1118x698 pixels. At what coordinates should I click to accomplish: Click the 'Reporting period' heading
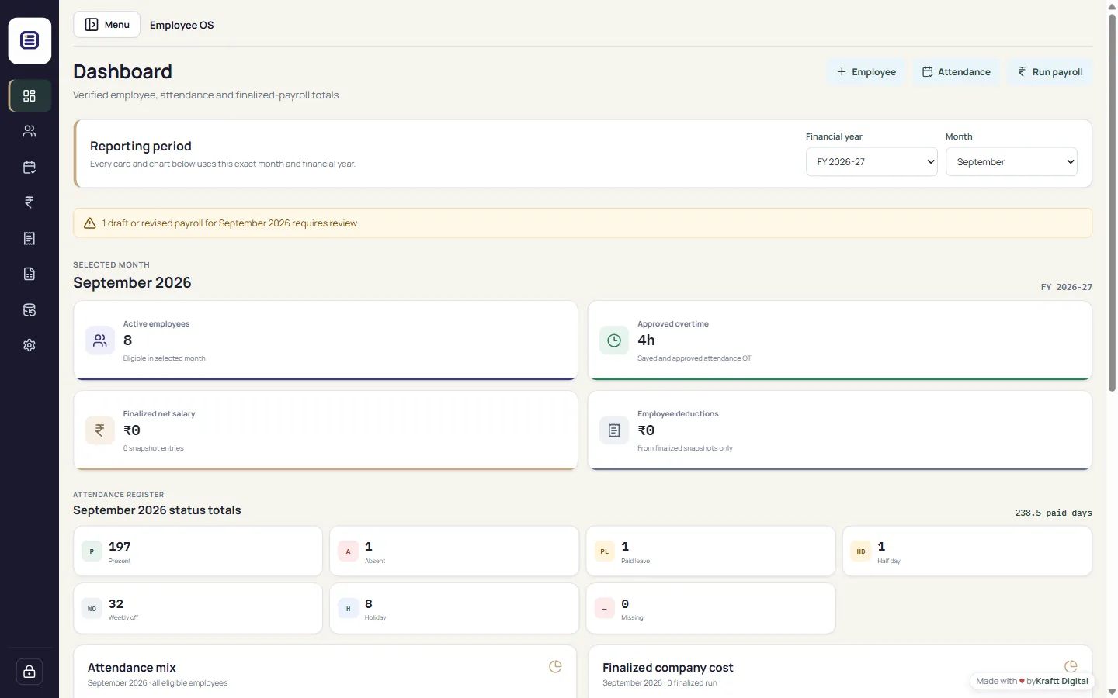pos(141,147)
